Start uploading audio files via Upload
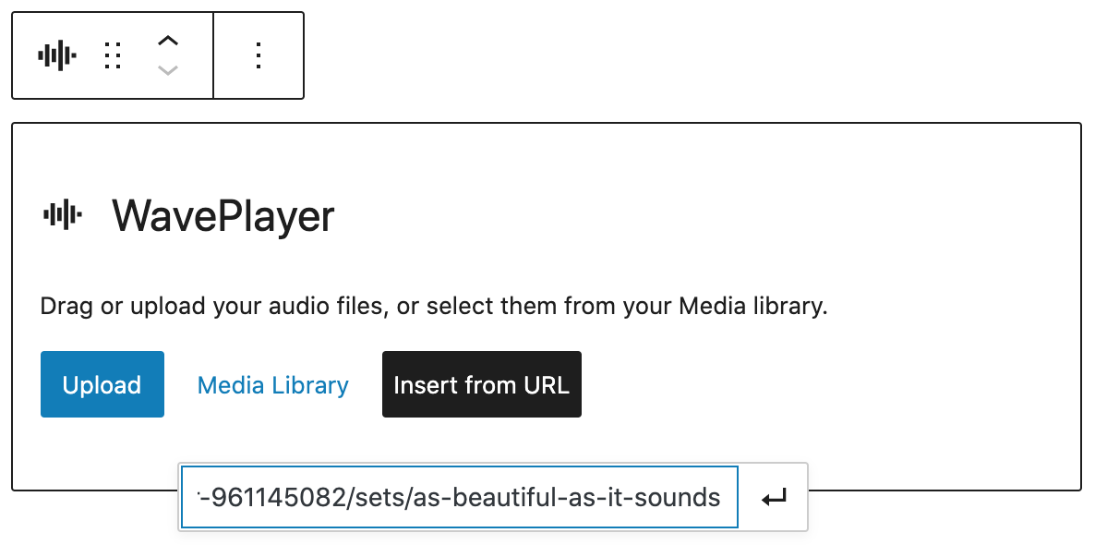The image size is (1095, 545). point(102,384)
